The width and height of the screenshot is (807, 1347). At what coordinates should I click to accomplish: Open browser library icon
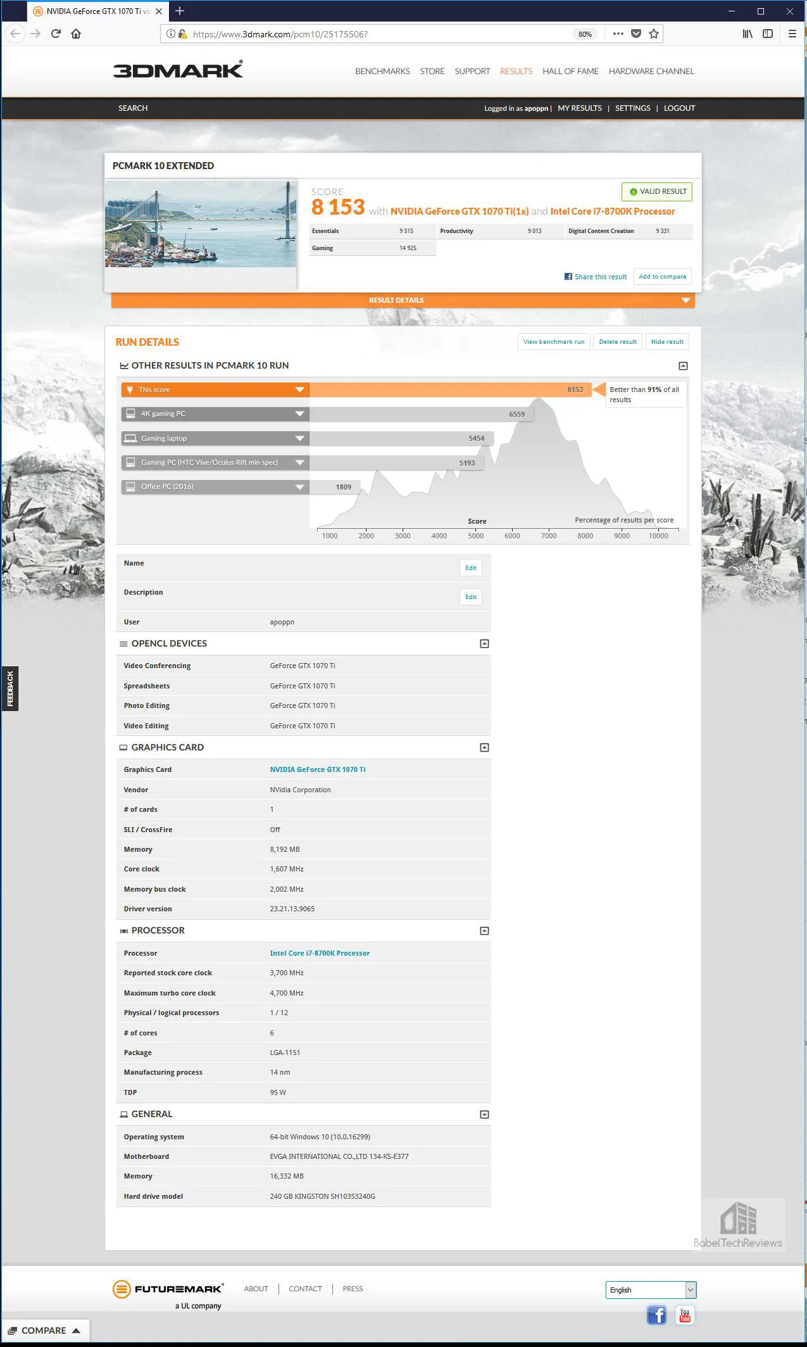748,34
